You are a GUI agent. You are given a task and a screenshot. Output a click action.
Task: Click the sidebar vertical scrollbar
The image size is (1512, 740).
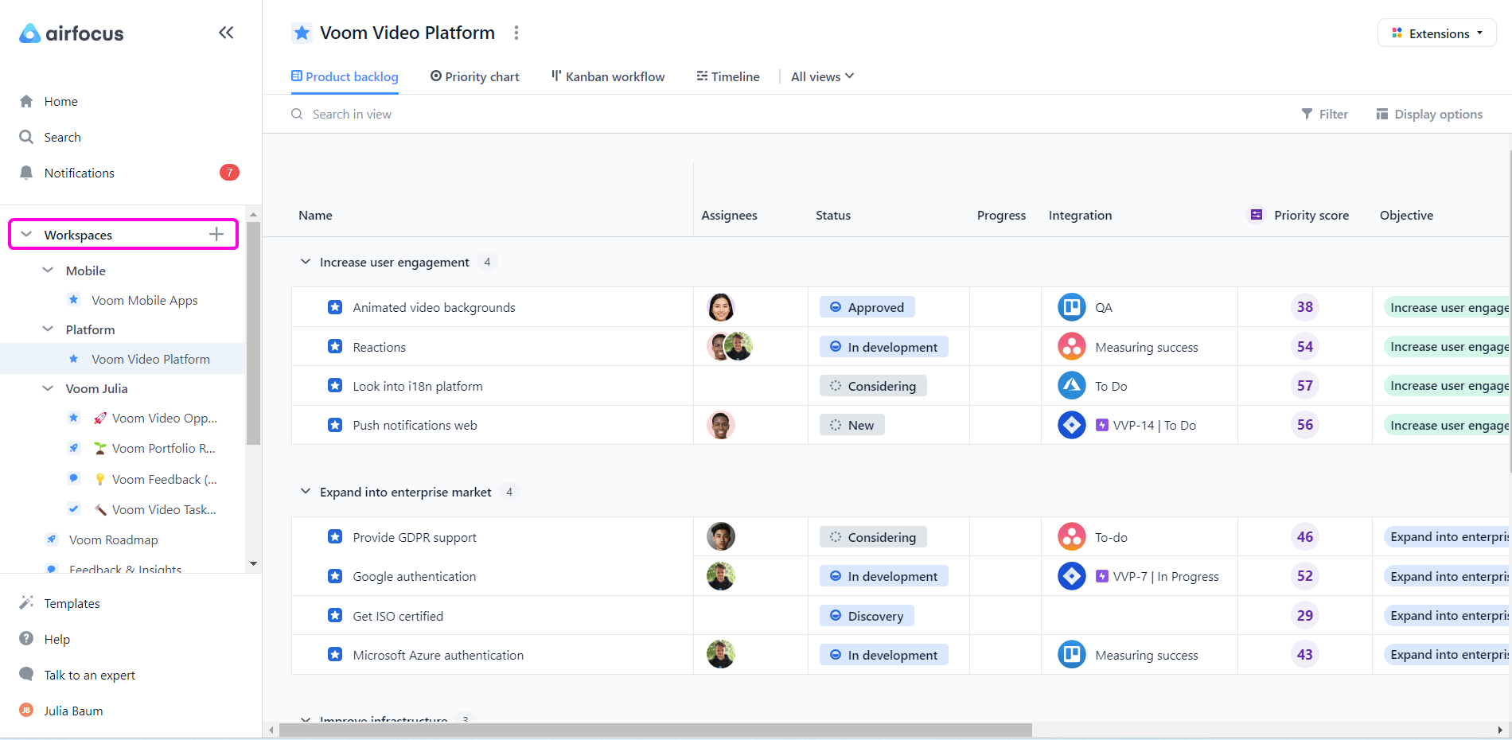coord(253,333)
